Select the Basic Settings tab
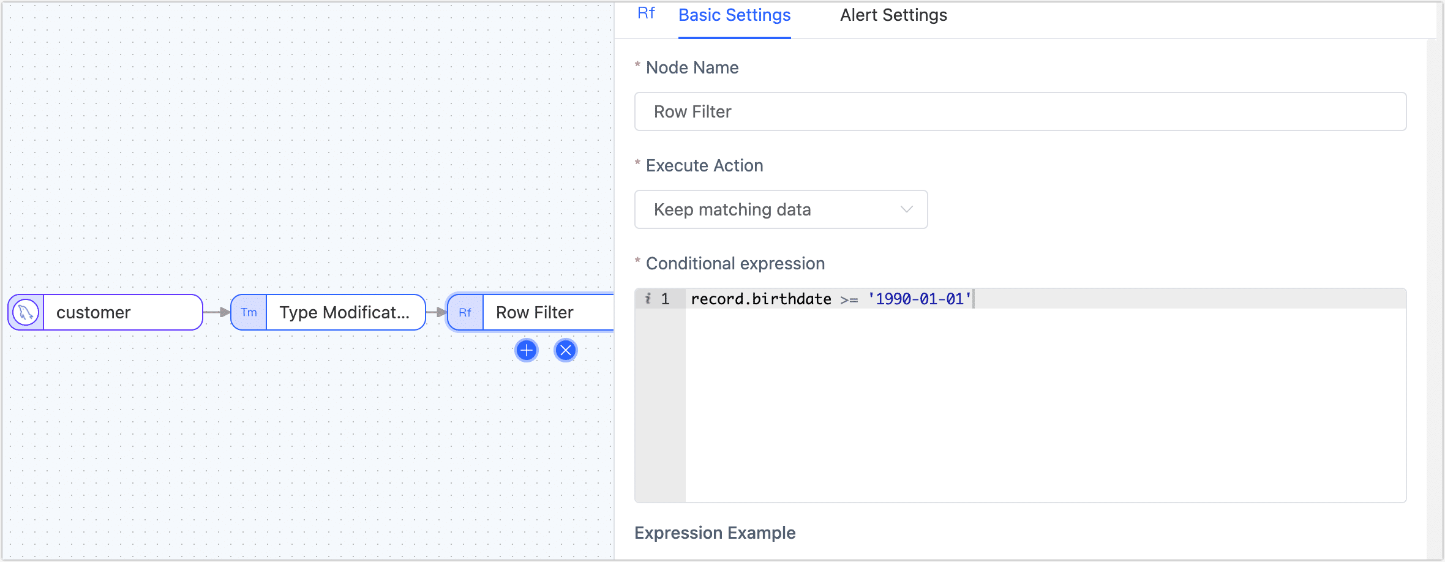The width and height of the screenshot is (1445, 562). click(x=734, y=15)
